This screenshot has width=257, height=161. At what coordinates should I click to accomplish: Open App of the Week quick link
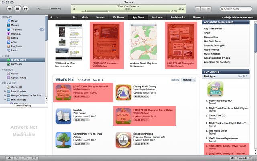pyautogui.click(x=213, y=29)
